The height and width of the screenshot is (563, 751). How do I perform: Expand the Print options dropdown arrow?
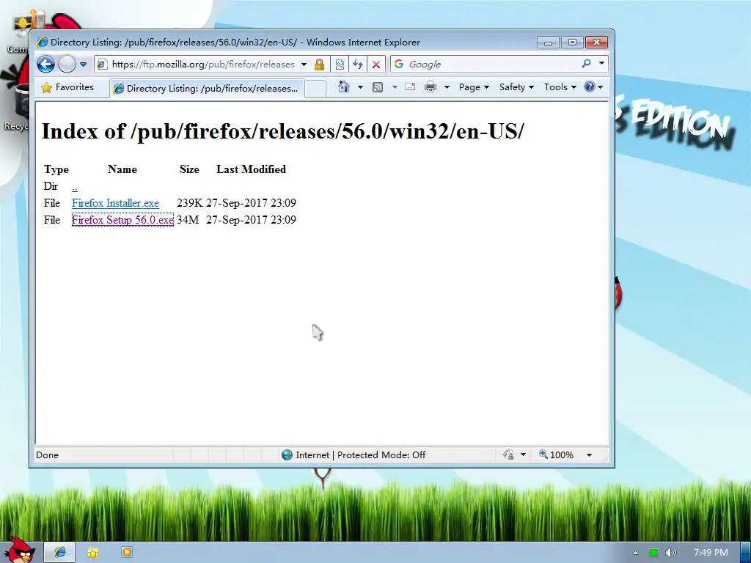click(x=447, y=87)
